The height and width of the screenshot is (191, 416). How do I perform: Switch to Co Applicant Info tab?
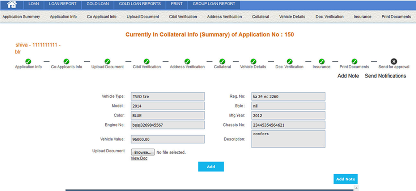pos(102,17)
